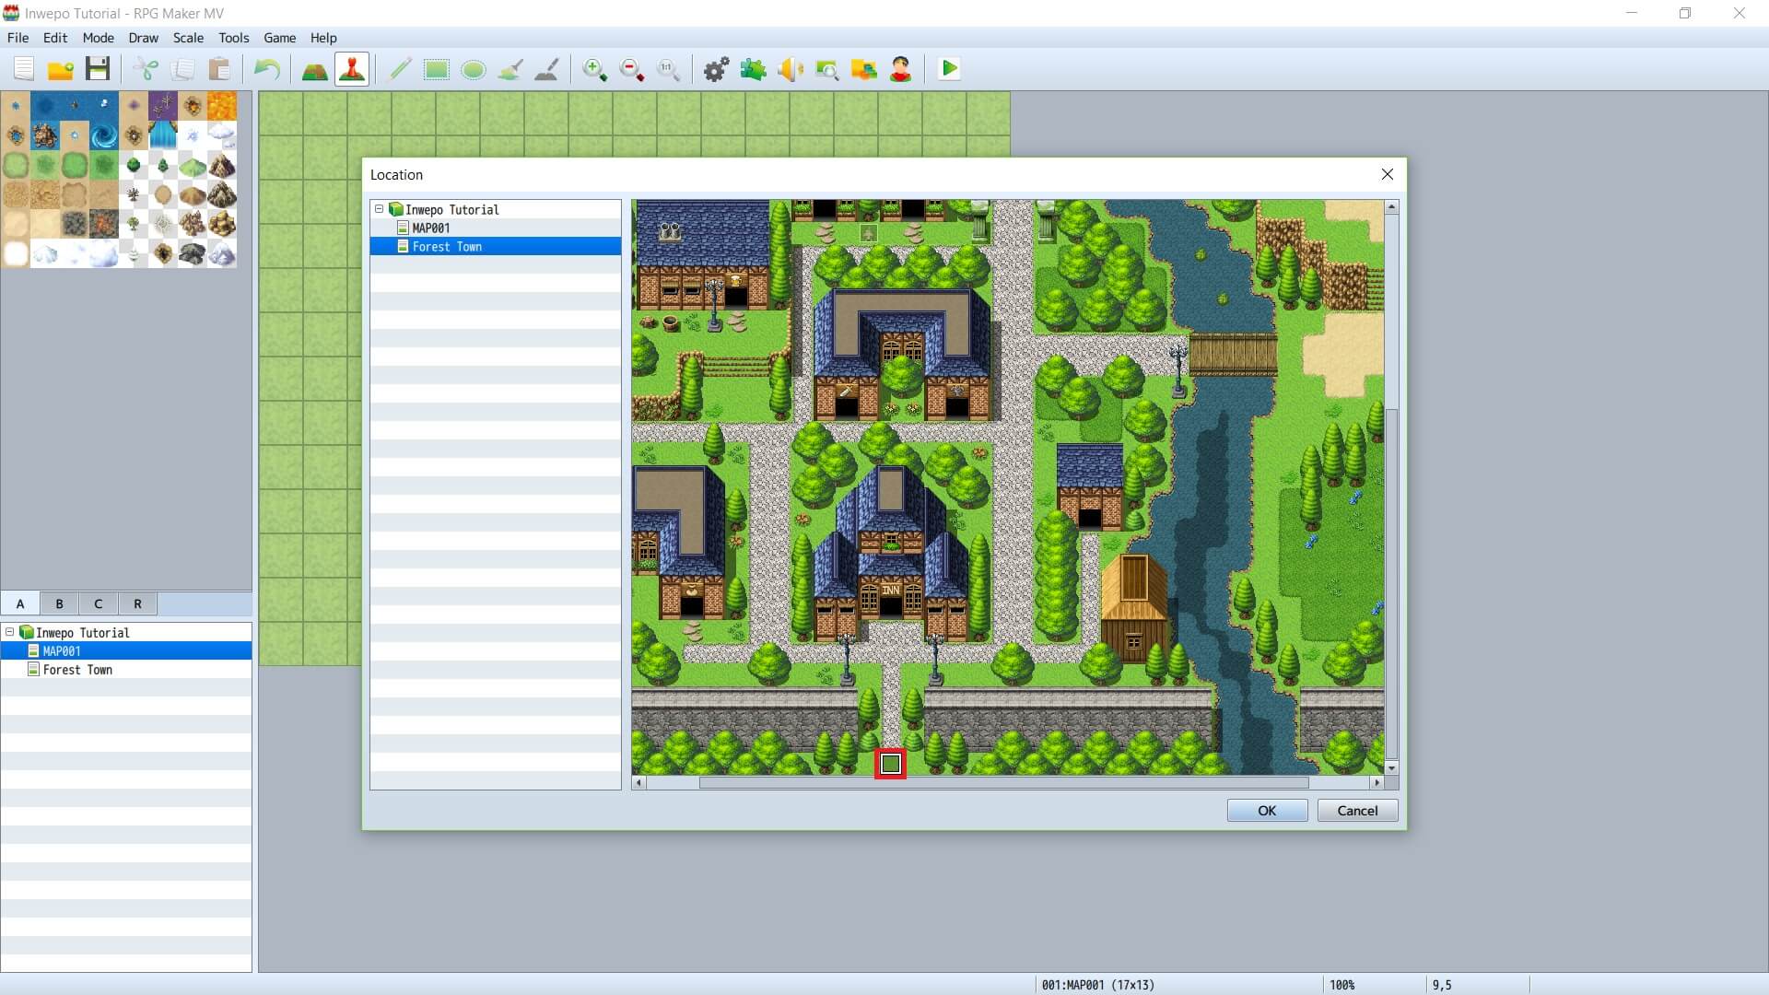Switch to tileset tab B
Screen dimensions: 1769x995
tap(59, 603)
